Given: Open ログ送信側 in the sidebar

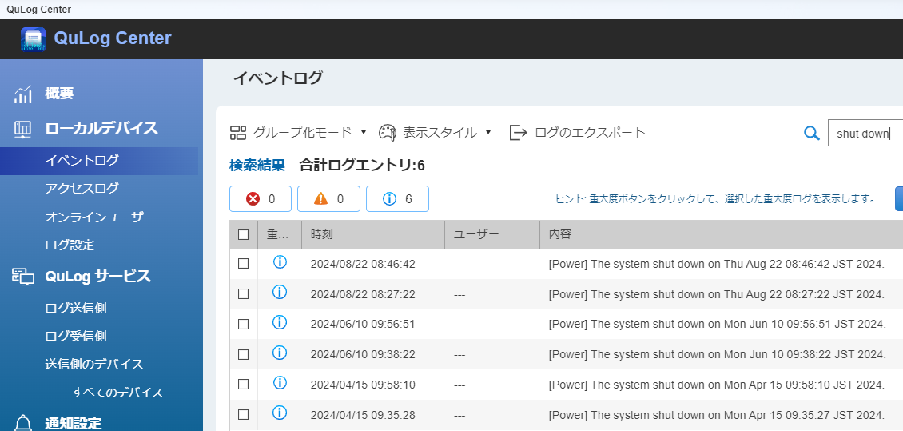Looking at the screenshot, I should point(75,309).
